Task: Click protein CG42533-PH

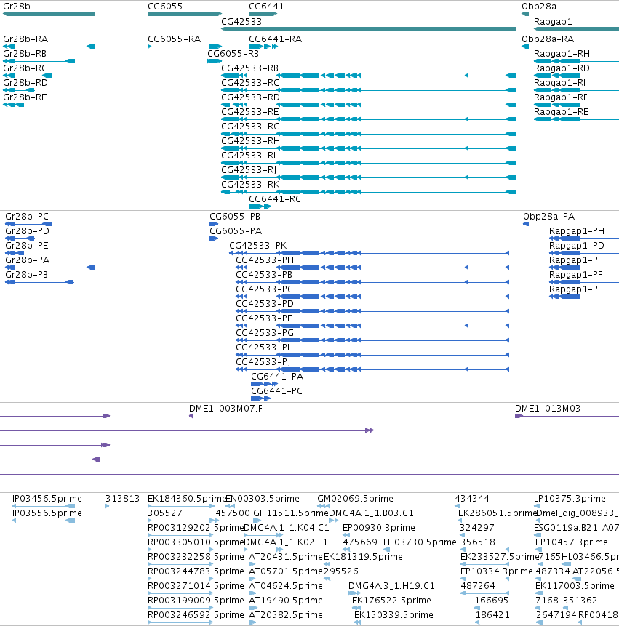Action: 265,260
